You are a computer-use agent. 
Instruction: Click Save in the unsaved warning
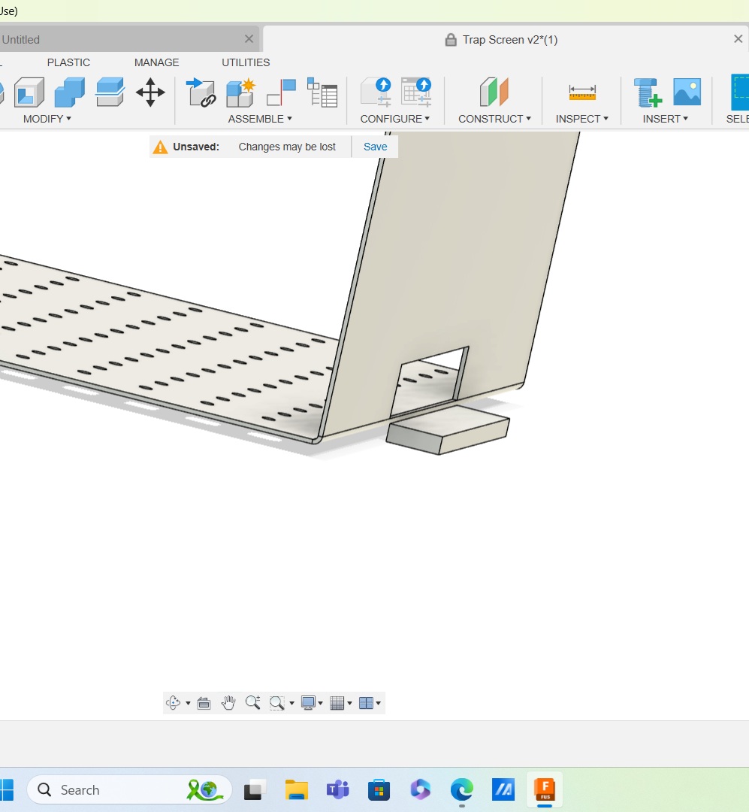tap(375, 147)
